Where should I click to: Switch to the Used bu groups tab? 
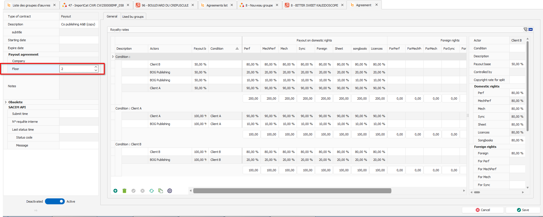coord(133,17)
